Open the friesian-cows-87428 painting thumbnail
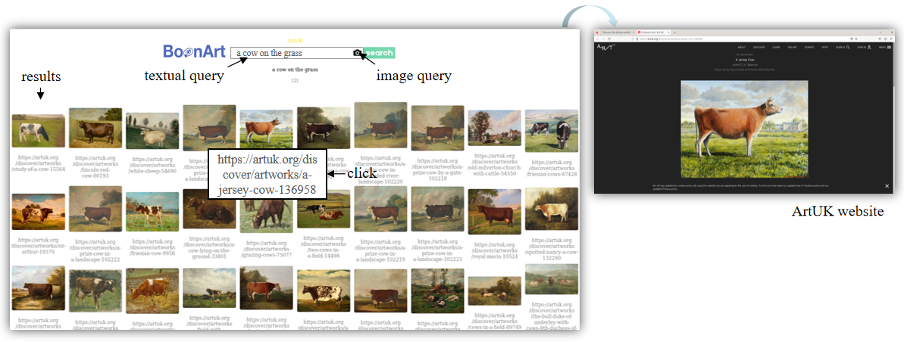 (x=551, y=131)
